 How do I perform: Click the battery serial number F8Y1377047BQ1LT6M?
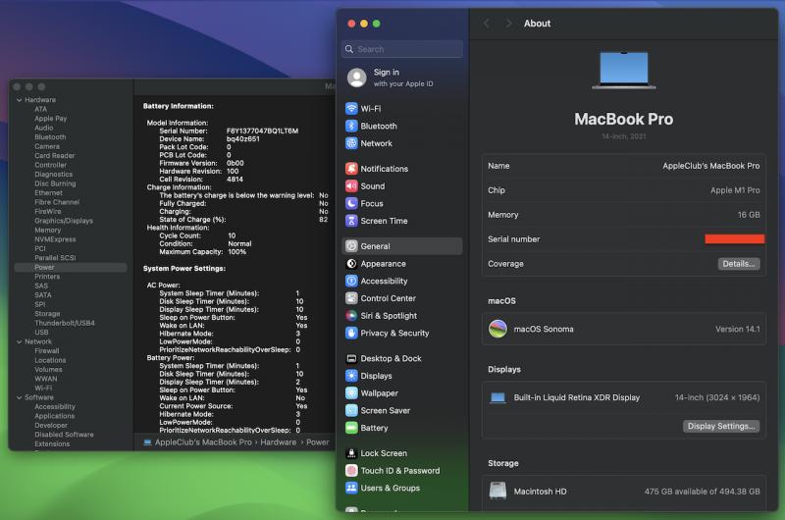pyautogui.click(x=262, y=131)
